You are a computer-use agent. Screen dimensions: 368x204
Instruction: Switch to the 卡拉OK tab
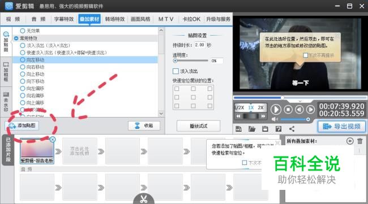pyautogui.click(x=191, y=19)
